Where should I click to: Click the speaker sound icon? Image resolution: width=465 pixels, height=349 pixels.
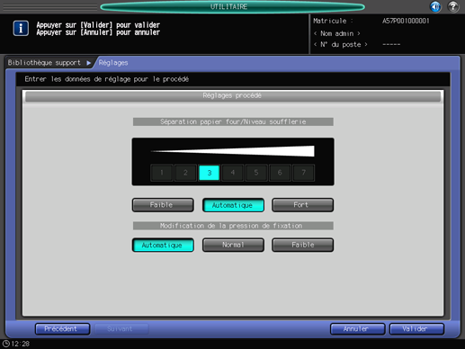(x=435, y=6)
